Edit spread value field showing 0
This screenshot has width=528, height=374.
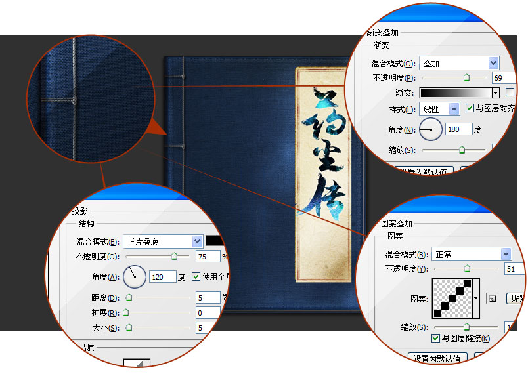[x=208, y=313]
